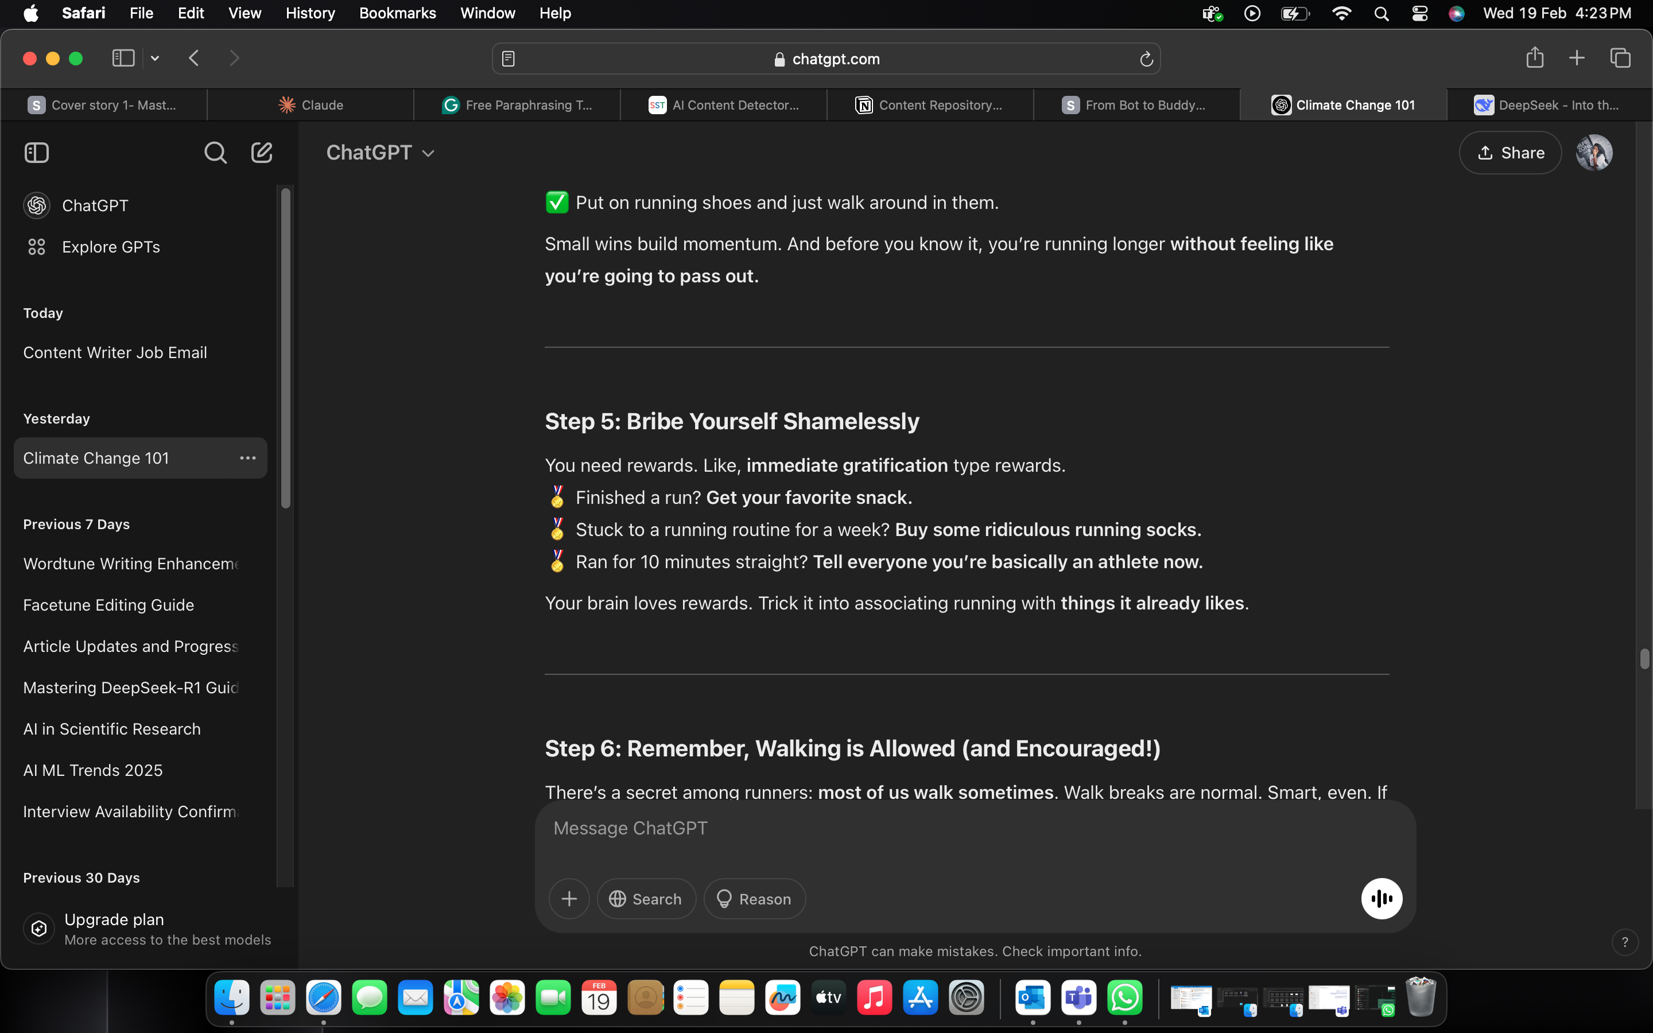Open the Bookmarks menu in menu bar
Viewport: 1653px width, 1033px height.
click(398, 13)
